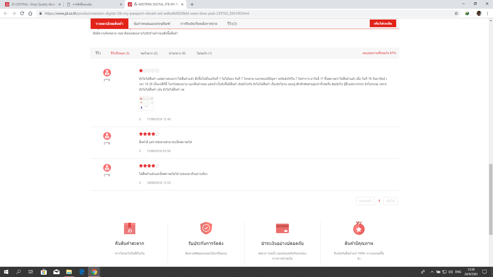Click the คืนสินค้าสะดวก heading

coord(129,243)
